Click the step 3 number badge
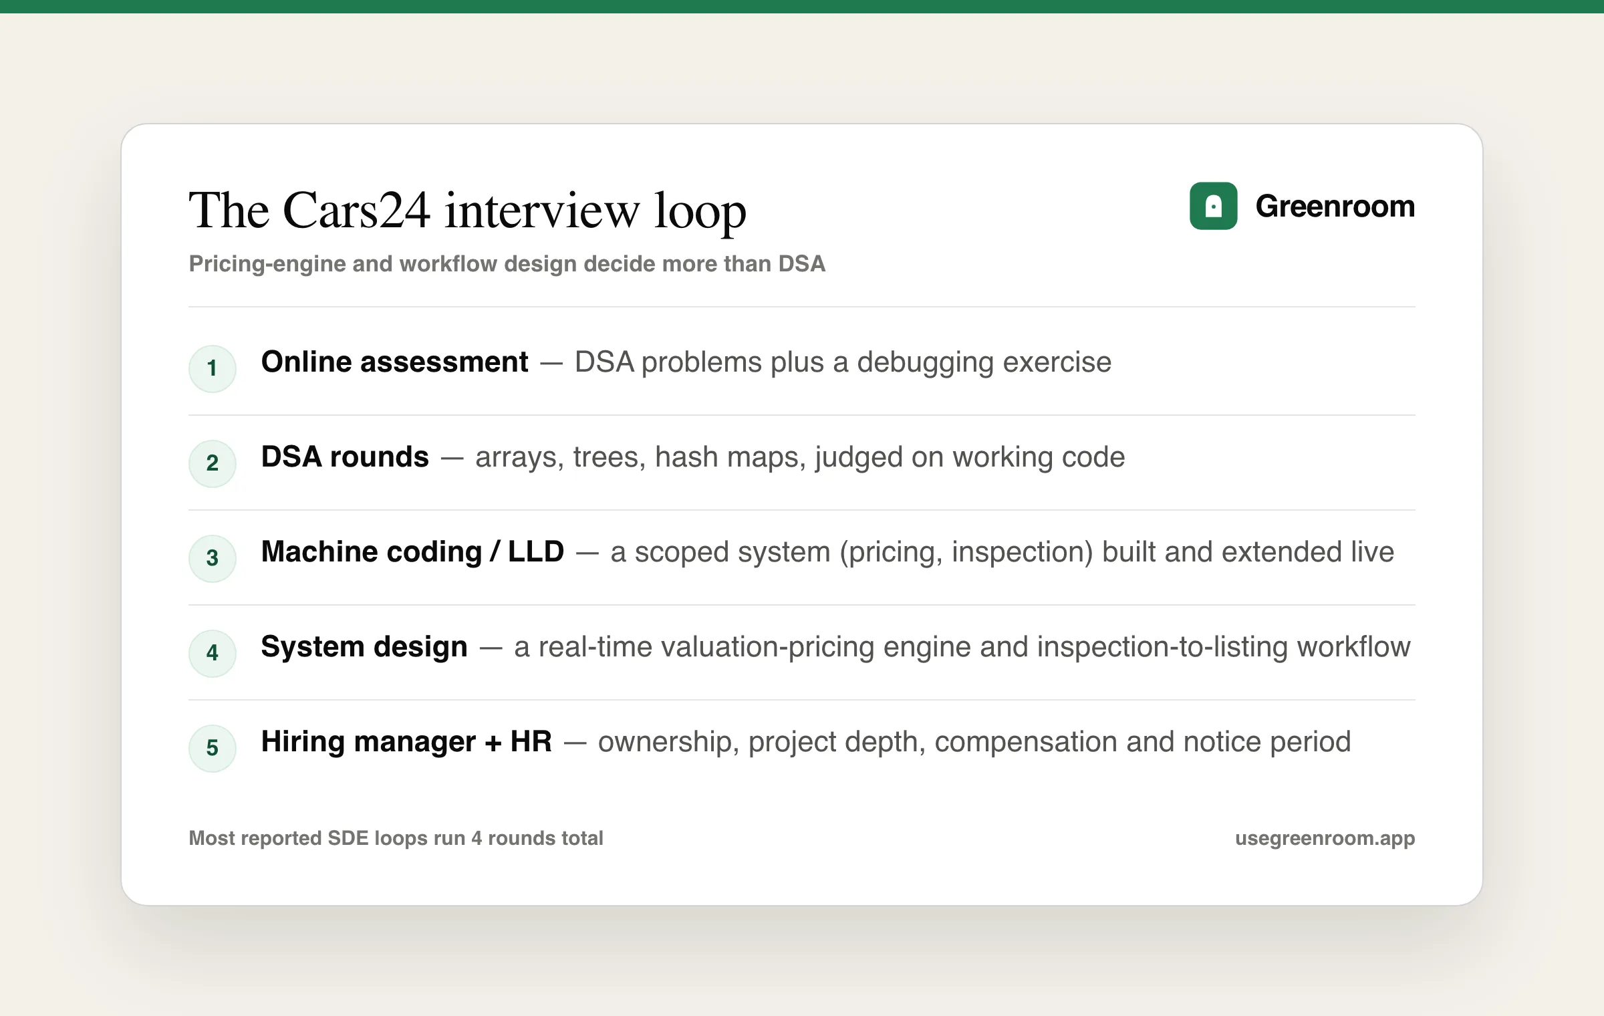 click(213, 558)
